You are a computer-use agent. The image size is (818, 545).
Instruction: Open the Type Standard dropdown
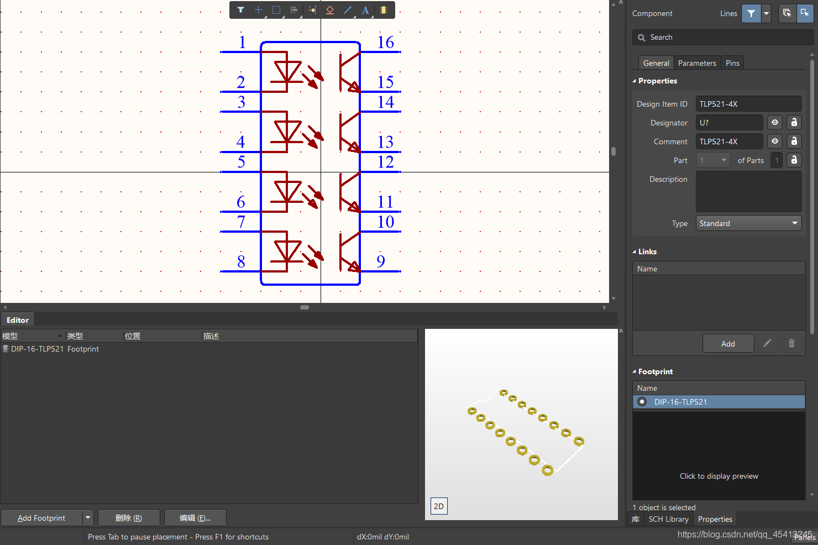[748, 223]
